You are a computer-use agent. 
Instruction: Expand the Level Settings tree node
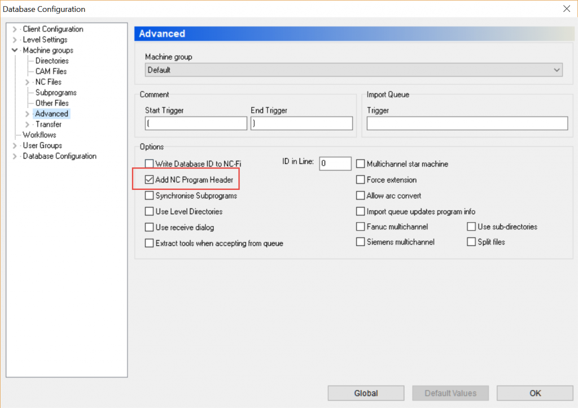[15, 40]
